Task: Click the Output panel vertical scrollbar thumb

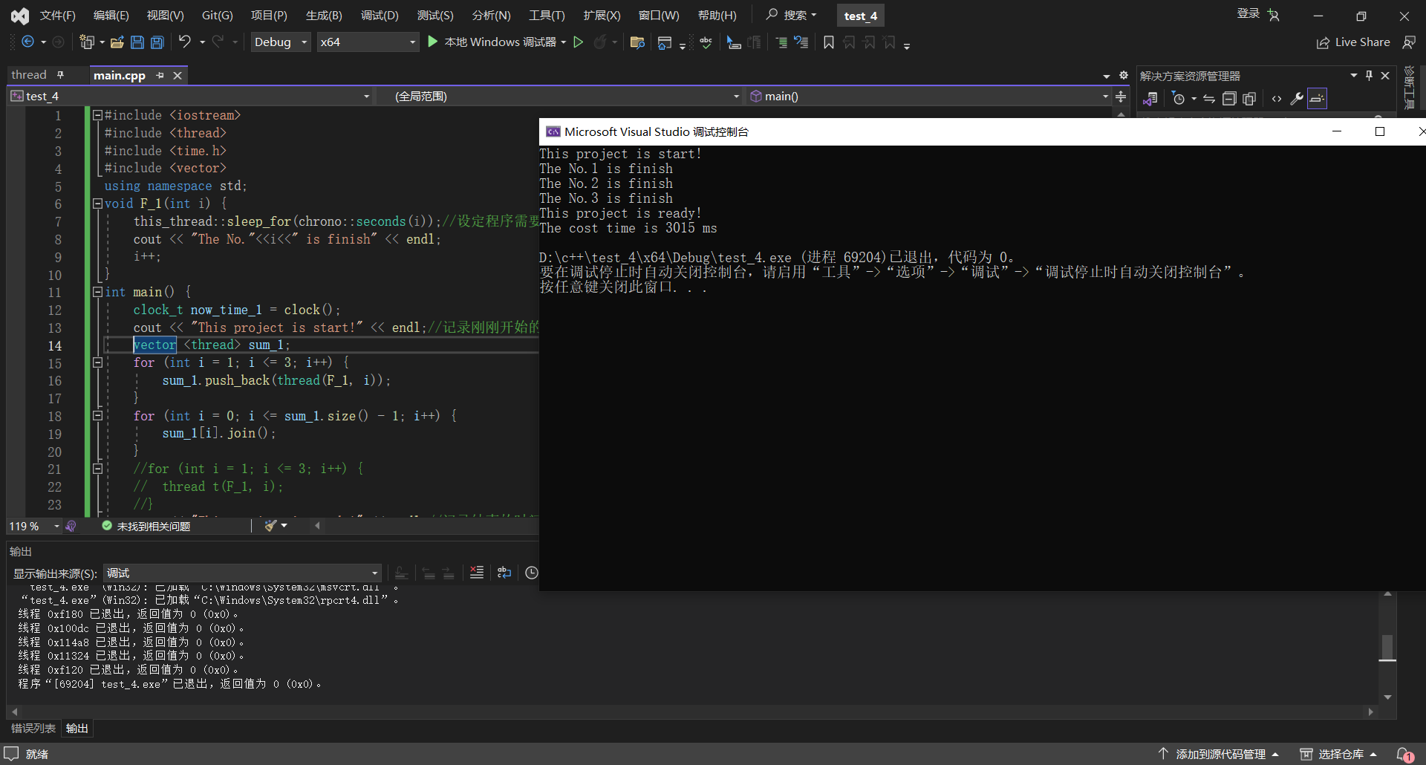Action: 1387,647
